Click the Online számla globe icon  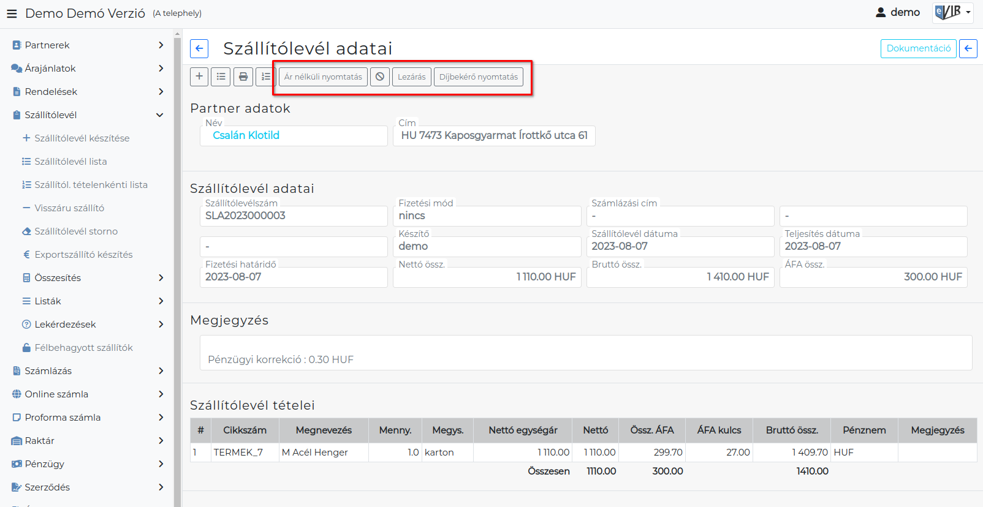point(17,394)
